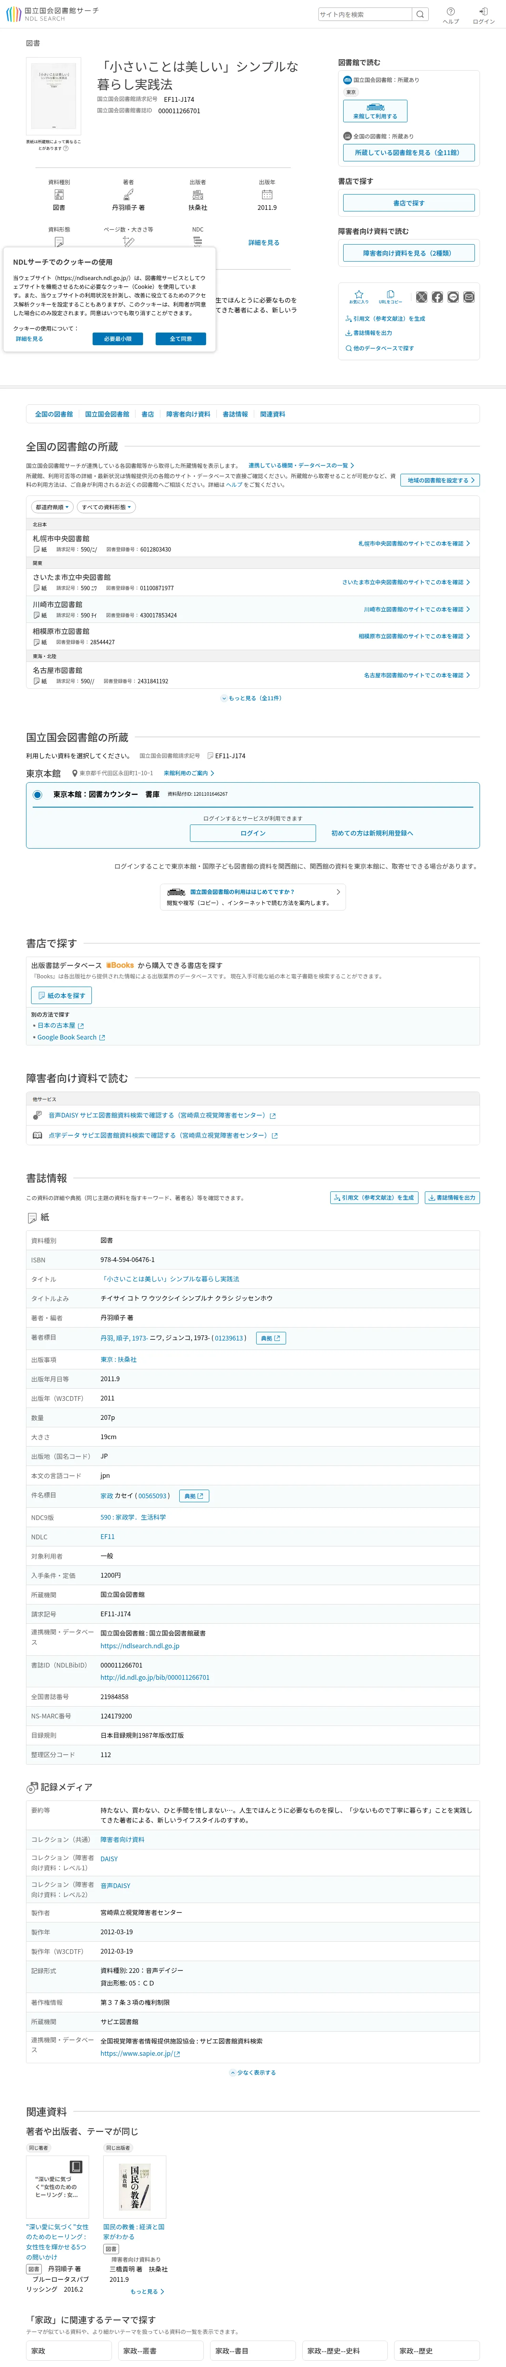506x2367 pixels.
Task: Open the すべての資料形態 filter dropdown
Action: point(106,507)
